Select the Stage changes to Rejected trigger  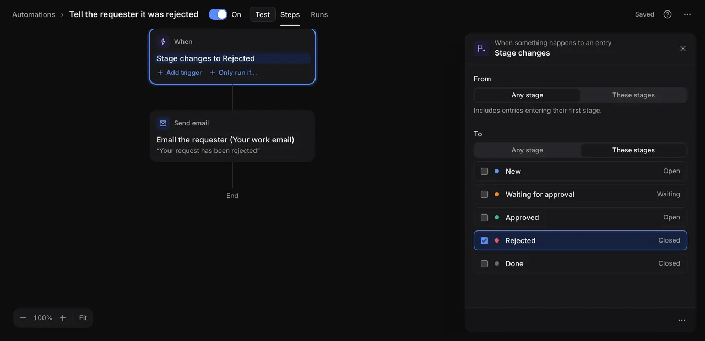coord(232,58)
